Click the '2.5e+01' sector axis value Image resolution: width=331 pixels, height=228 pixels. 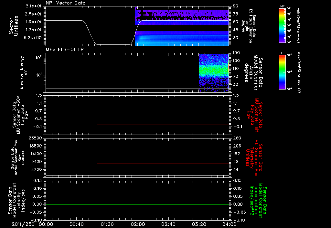[34, 14]
